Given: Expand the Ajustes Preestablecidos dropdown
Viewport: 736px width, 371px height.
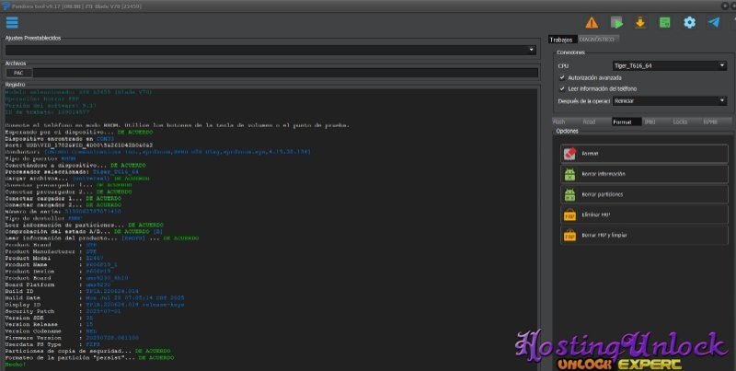Looking at the screenshot, I should point(270,50).
